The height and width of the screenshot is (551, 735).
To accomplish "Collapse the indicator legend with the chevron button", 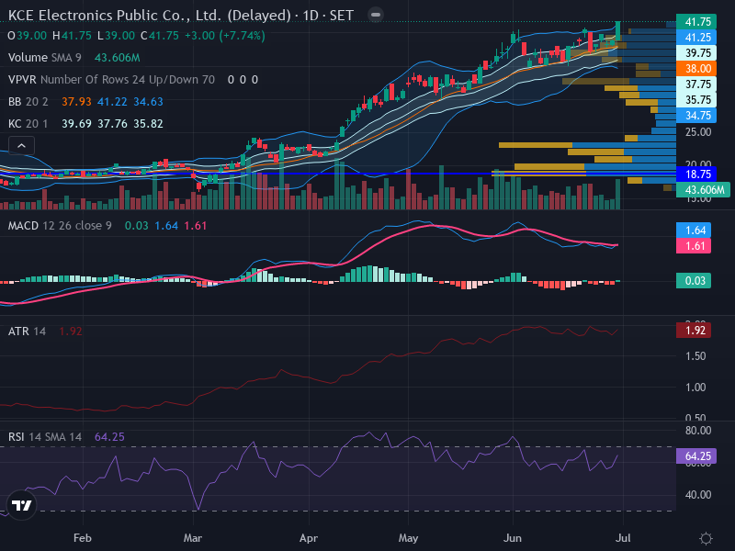I will (21, 146).
